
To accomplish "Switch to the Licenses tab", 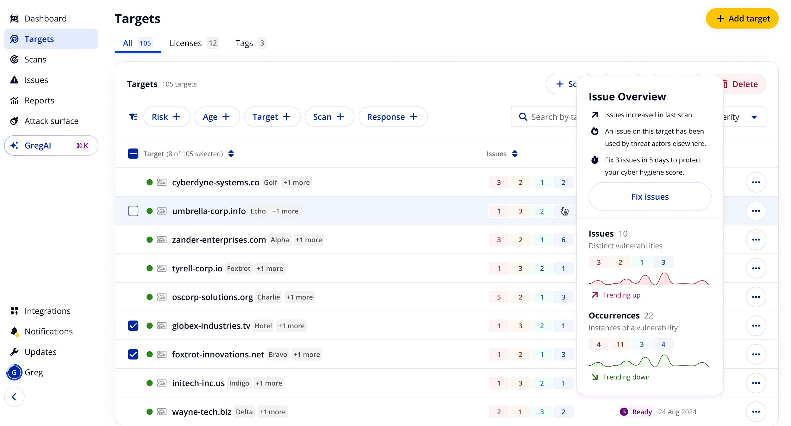I will tap(186, 43).
